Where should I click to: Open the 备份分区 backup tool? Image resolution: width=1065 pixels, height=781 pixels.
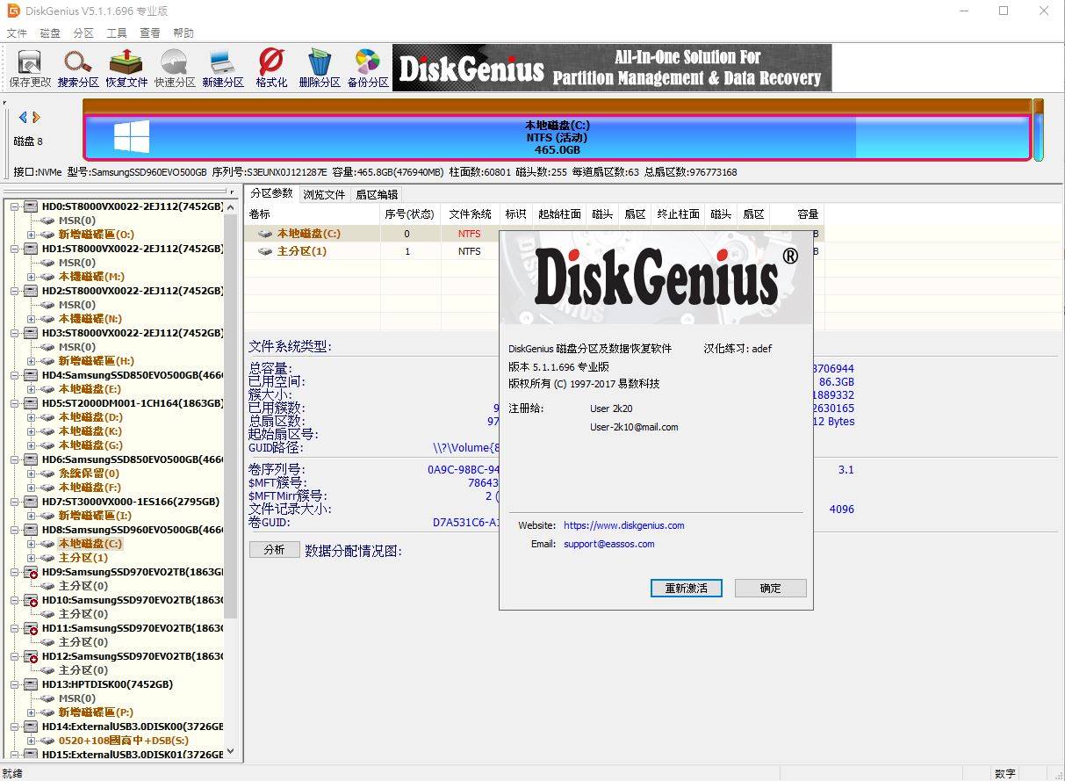368,62
